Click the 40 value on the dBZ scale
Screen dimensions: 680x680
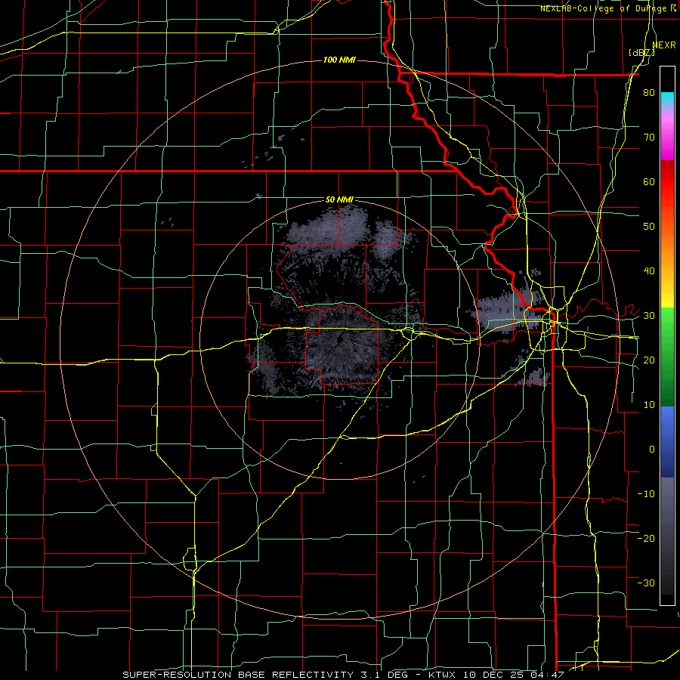point(649,271)
